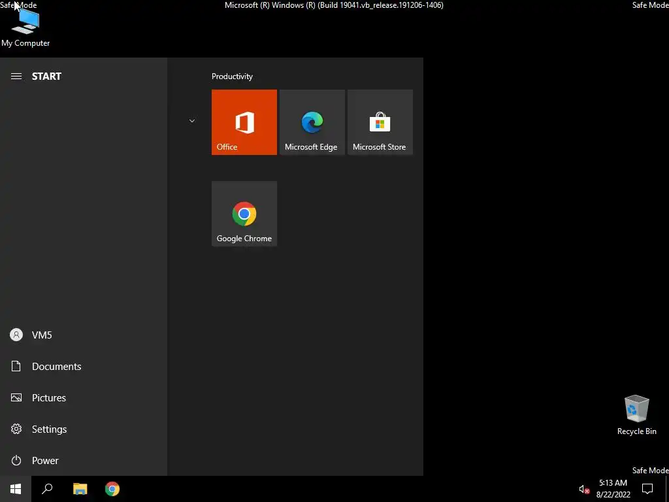Launch the Google Chrome tile in Start
Screen dimensions: 669x502
click(x=244, y=214)
